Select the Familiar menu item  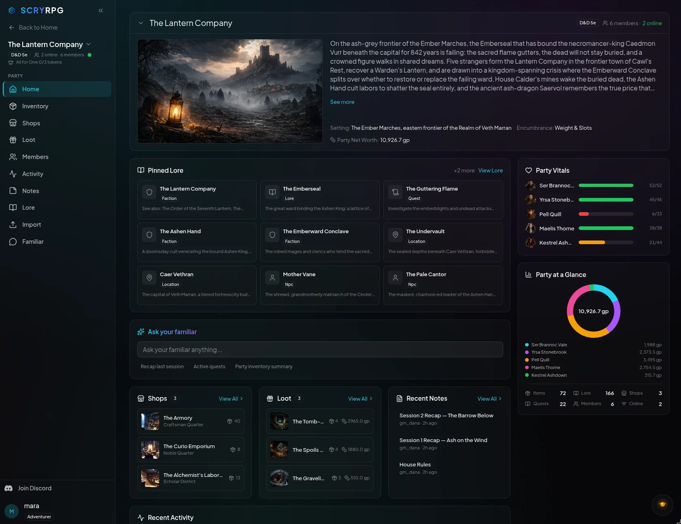[x=57, y=242]
